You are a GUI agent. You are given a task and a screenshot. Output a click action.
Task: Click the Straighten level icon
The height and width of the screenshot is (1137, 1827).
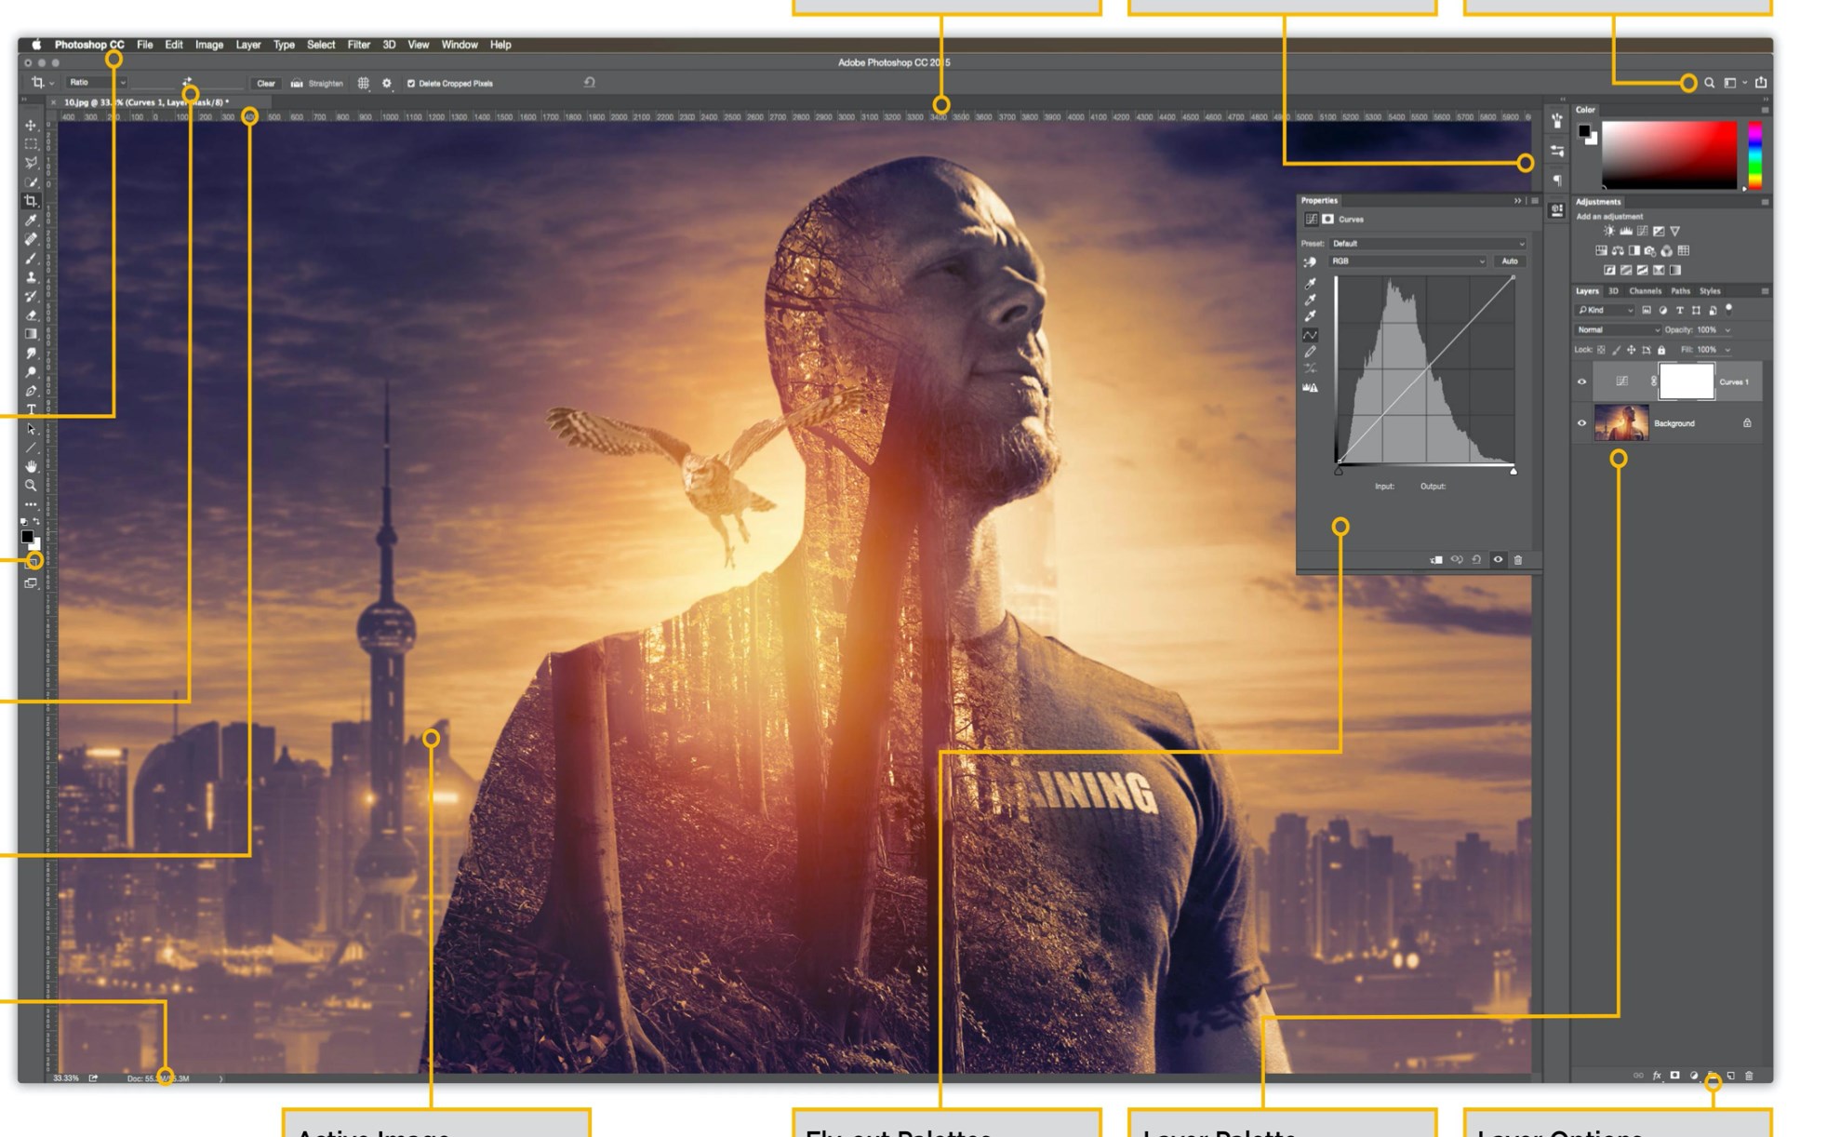coord(297,84)
